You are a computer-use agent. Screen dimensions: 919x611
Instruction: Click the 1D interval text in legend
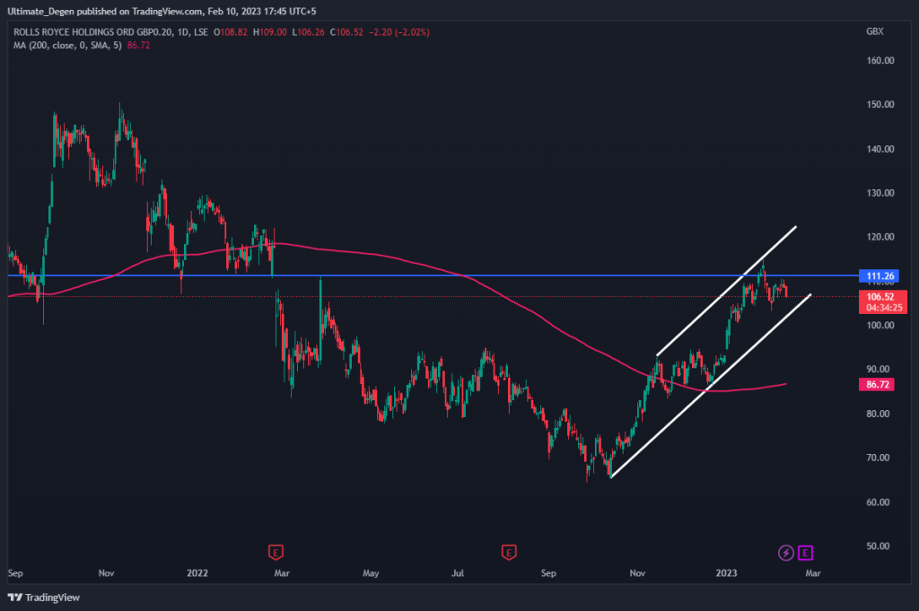point(183,32)
